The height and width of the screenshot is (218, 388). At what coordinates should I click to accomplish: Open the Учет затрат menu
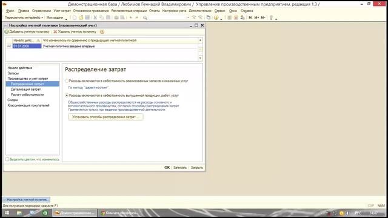point(62,11)
